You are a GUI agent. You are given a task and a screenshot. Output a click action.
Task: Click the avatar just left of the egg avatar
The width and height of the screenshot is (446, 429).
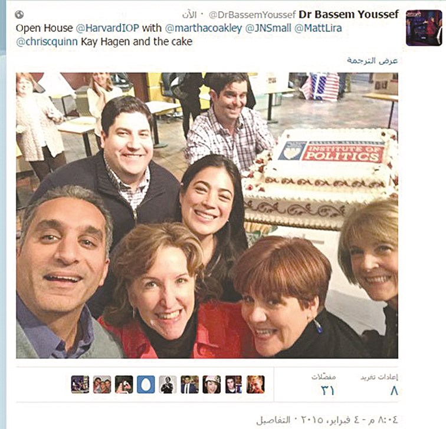[x=124, y=384]
